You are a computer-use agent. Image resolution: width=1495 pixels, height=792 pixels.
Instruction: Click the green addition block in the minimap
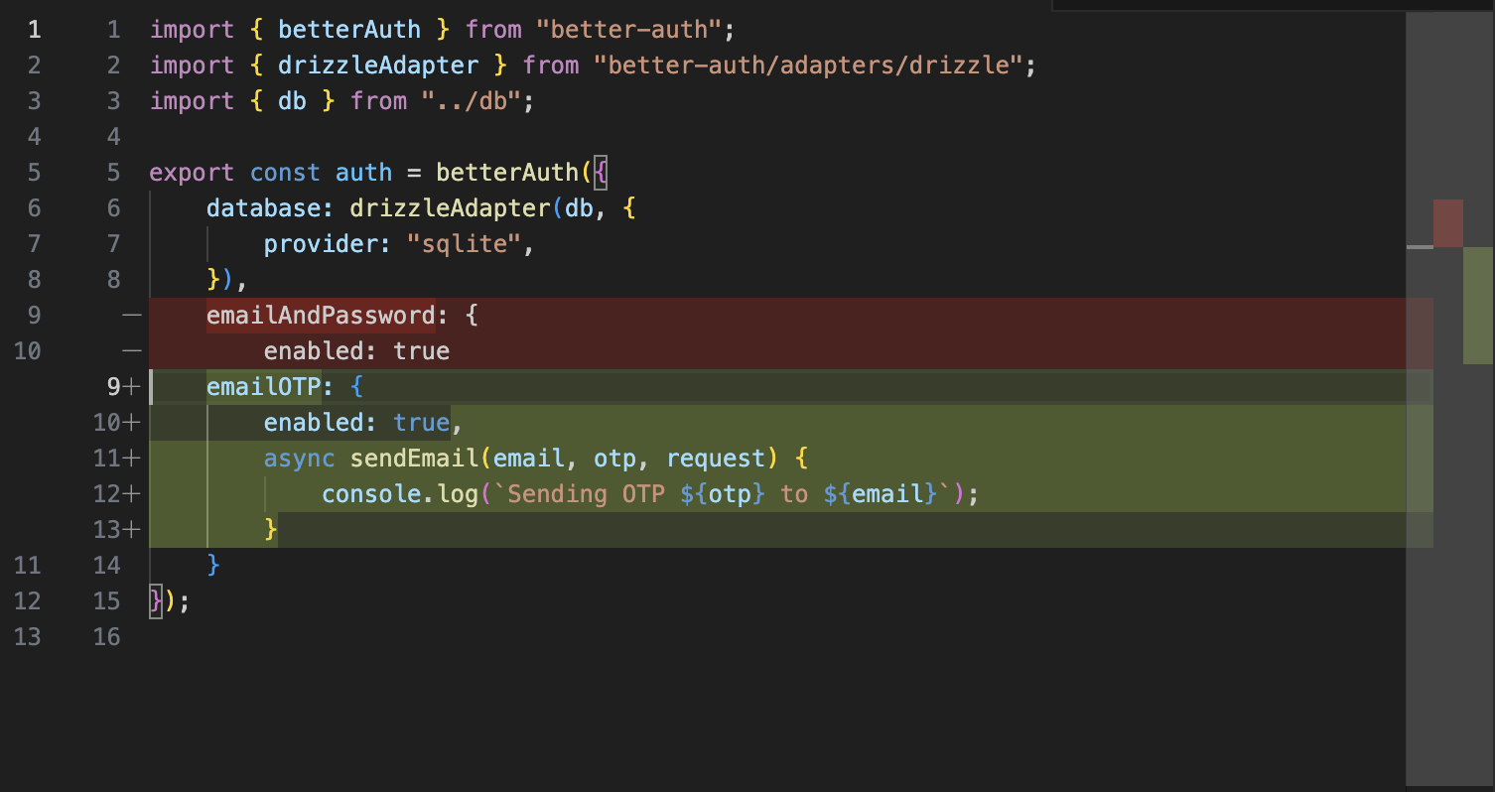pyautogui.click(x=1478, y=306)
